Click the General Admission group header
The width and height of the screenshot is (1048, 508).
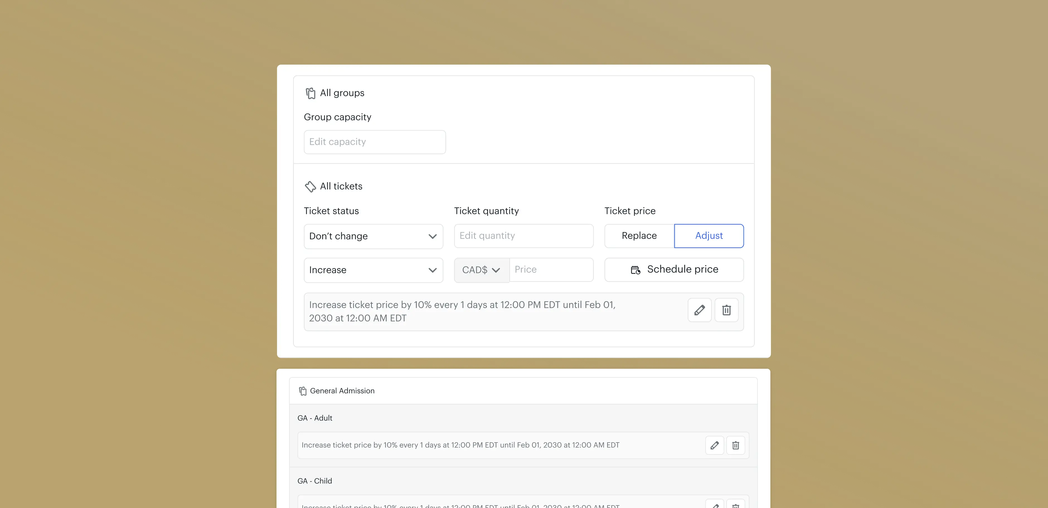pos(342,390)
